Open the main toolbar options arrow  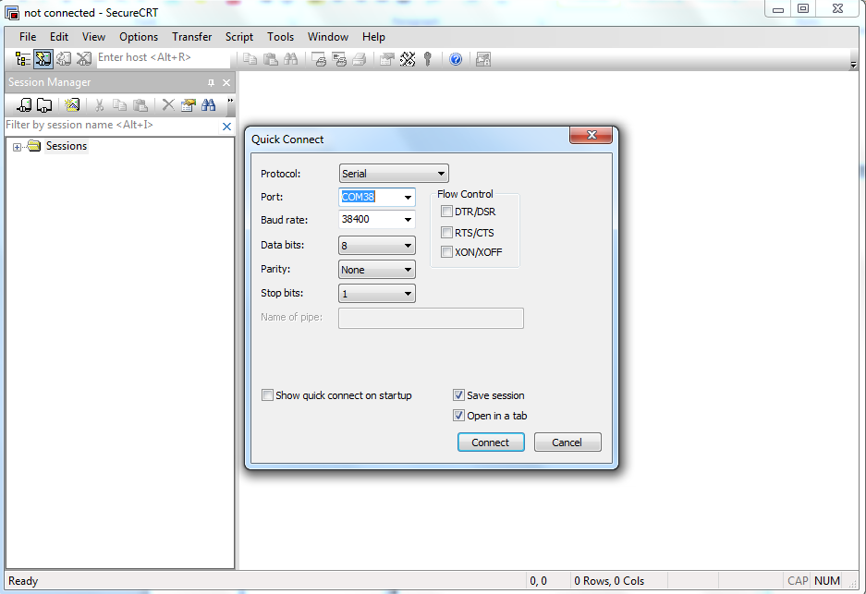coord(853,66)
